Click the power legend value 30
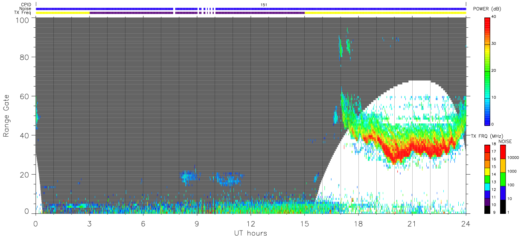Screen dimensions: 524x242 click(x=495, y=44)
